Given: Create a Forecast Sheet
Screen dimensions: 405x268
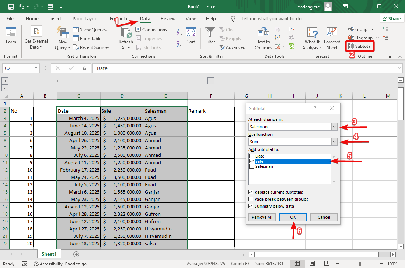Looking at the screenshot, I should click(332, 38).
